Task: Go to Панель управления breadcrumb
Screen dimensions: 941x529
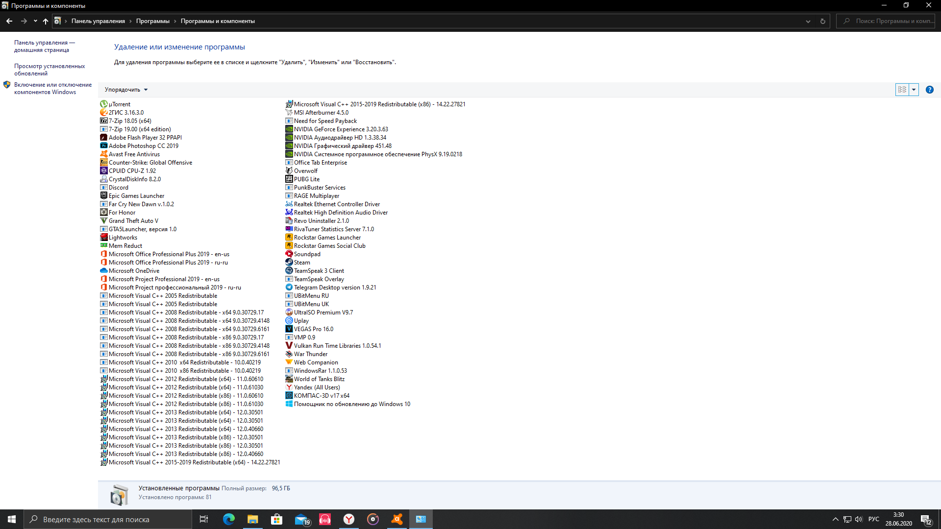Action: coord(98,21)
